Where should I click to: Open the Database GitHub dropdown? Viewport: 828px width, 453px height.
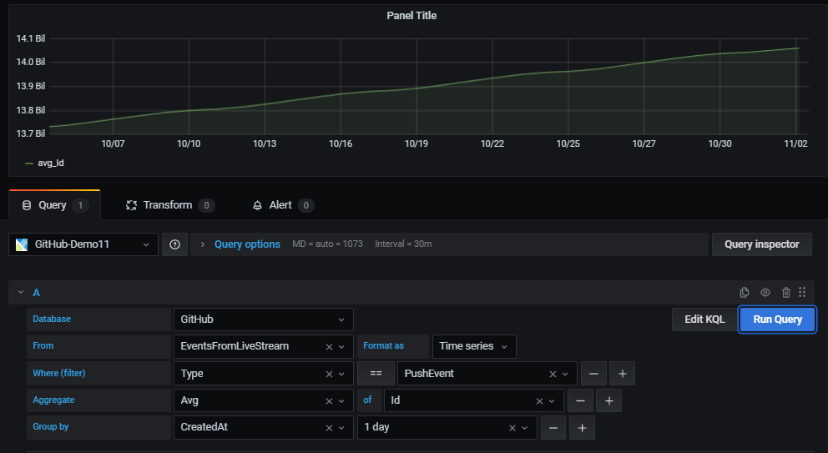coord(264,320)
